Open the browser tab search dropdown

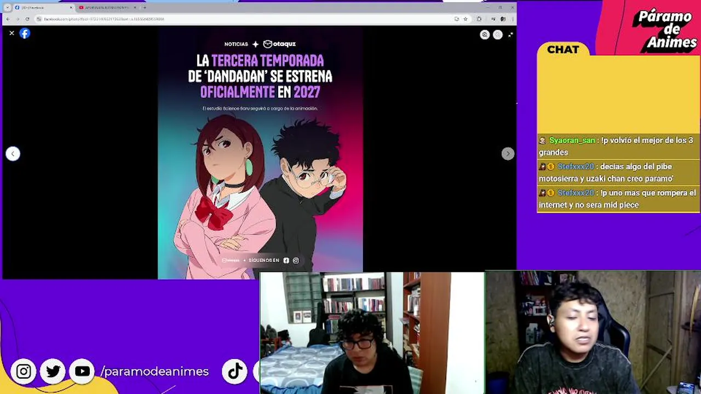click(x=7, y=8)
